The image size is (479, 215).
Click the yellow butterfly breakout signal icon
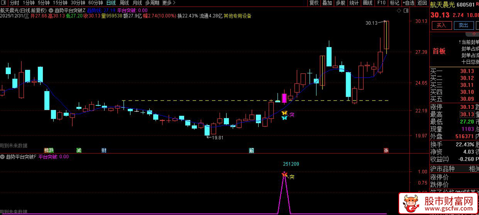[x=284, y=113]
